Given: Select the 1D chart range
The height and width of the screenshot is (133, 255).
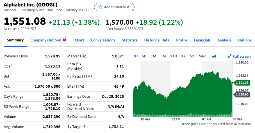Looking at the screenshot, I should click(135, 56).
